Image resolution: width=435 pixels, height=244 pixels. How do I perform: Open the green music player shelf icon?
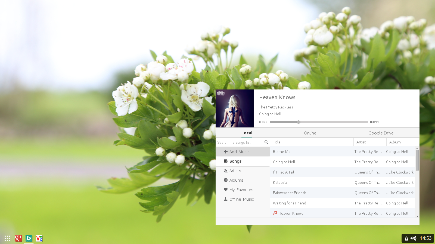tap(29, 238)
